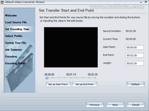Select the Job Summary step

point(13,50)
